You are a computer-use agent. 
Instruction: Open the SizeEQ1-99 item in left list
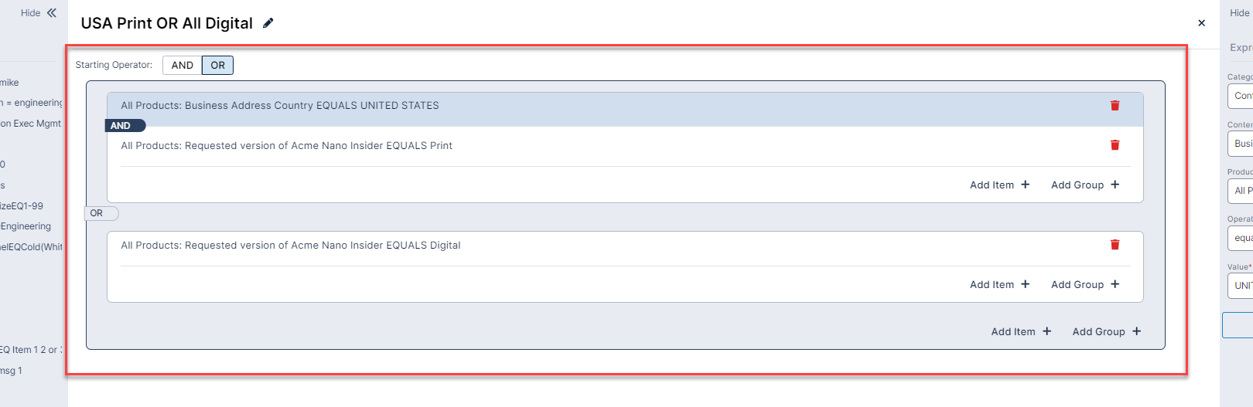point(22,206)
